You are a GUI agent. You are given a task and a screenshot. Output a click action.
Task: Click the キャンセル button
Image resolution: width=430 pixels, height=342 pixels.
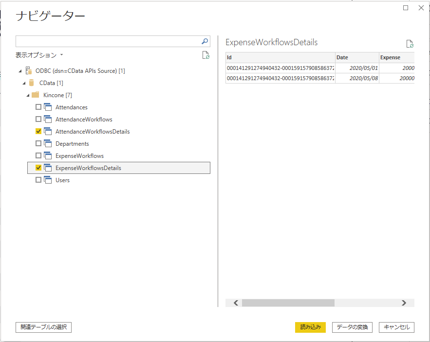tap(396, 327)
